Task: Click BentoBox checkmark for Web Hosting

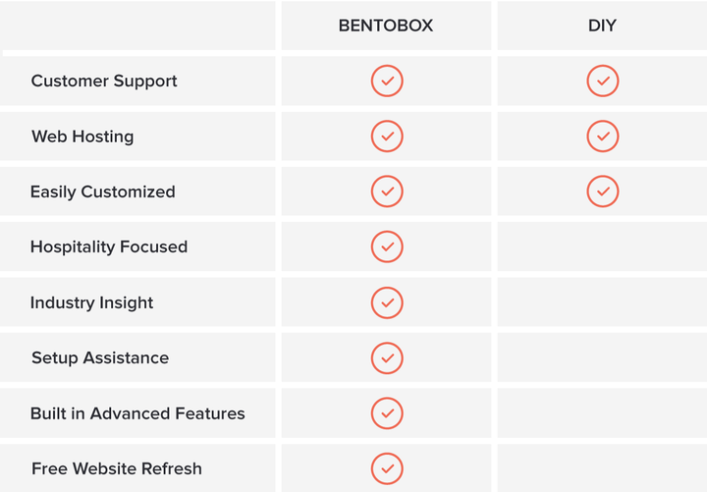Action: [387, 137]
